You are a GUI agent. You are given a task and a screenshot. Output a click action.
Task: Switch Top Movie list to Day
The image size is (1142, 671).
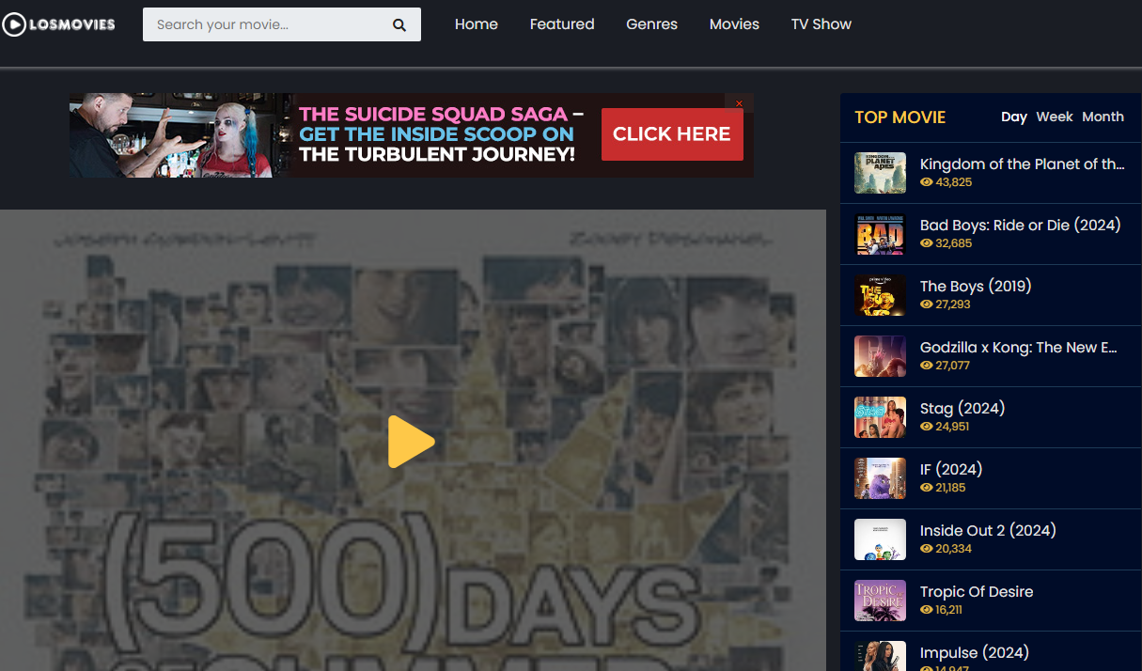(1014, 117)
